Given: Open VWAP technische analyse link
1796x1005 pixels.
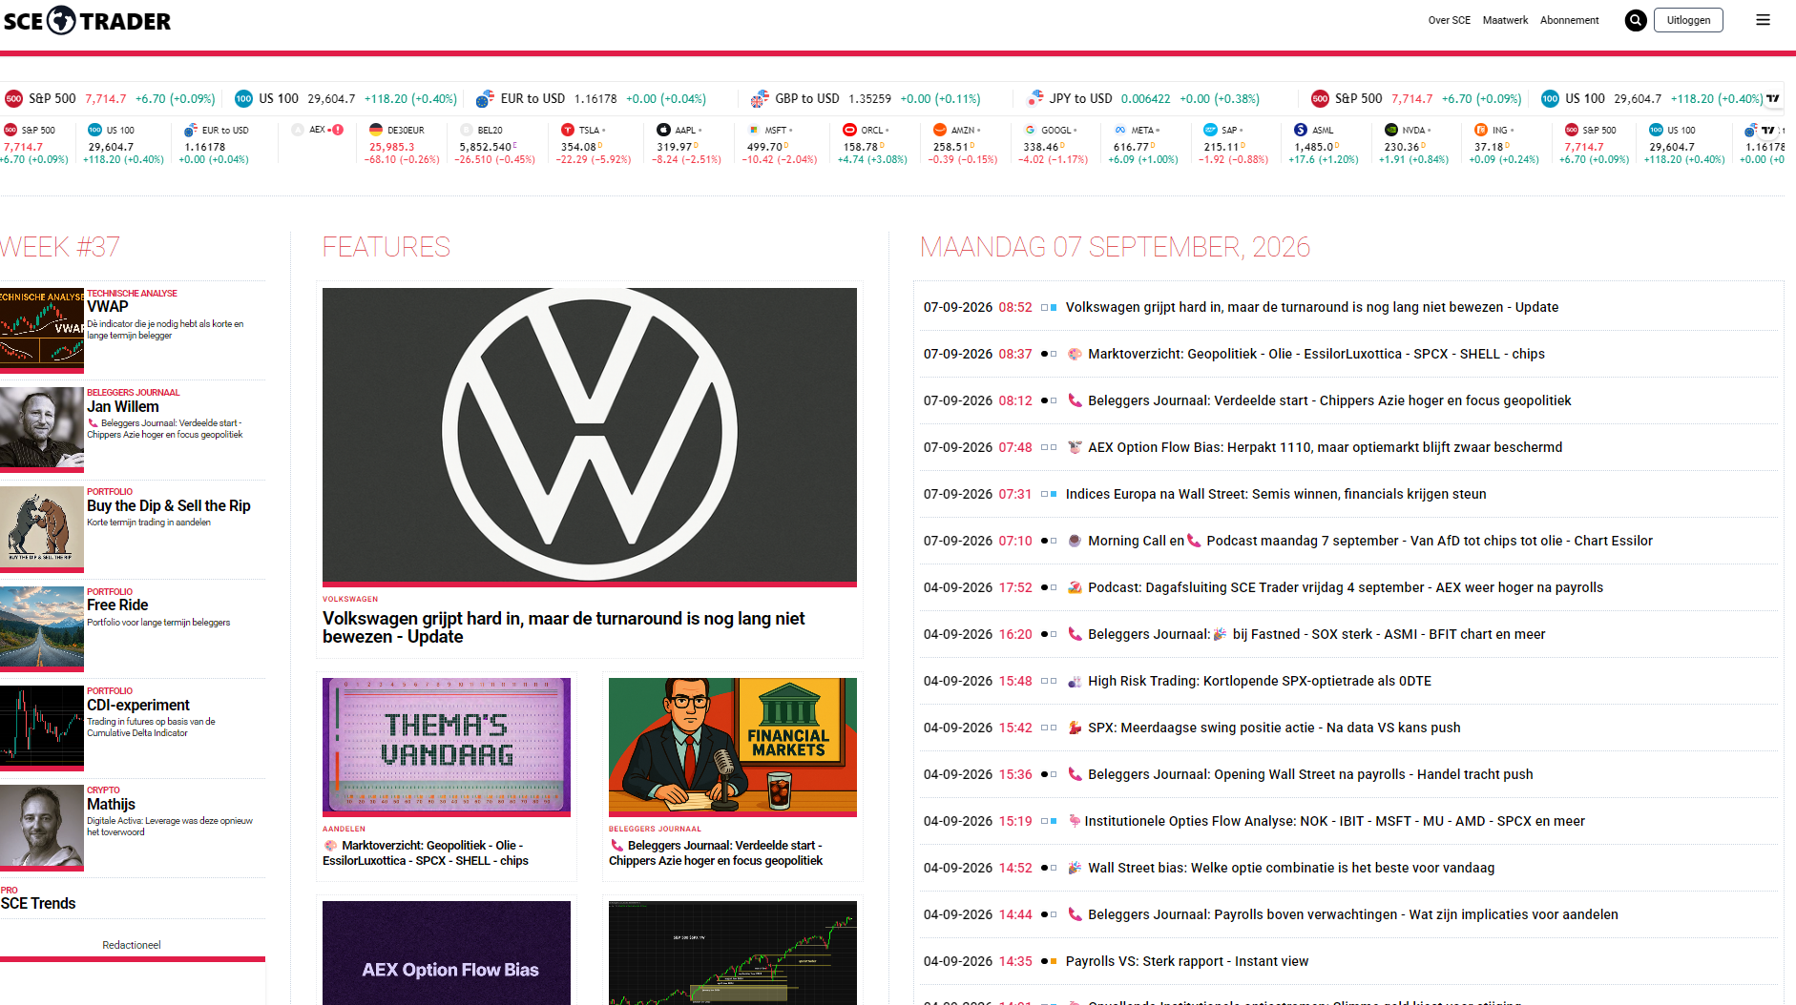Looking at the screenshot, I should [107, 307].
